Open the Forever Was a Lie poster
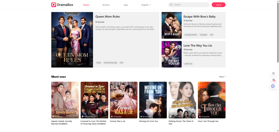 tap(124, 100)
